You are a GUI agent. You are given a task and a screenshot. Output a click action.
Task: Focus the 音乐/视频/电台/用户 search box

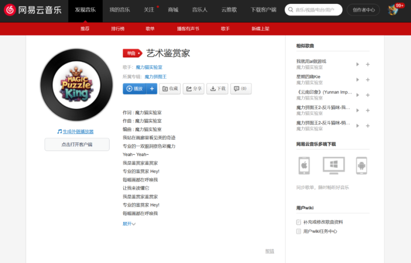(313, 10)
